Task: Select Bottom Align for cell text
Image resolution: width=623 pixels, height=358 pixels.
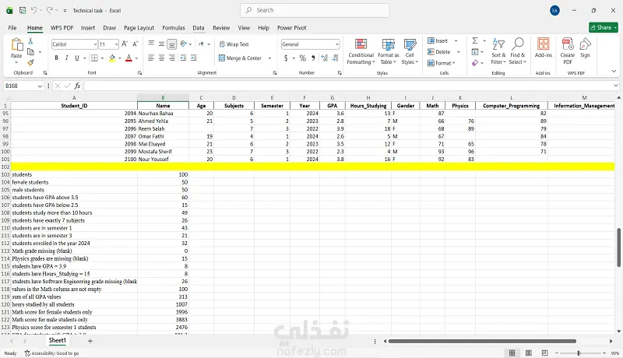Action: click(x=171, y=44)
